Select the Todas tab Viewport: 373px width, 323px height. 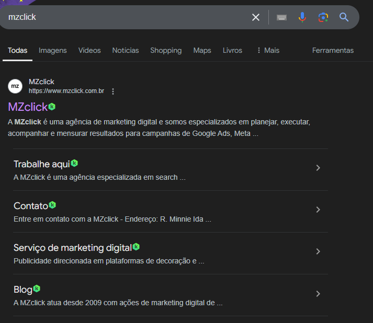(x=18, y=50)
